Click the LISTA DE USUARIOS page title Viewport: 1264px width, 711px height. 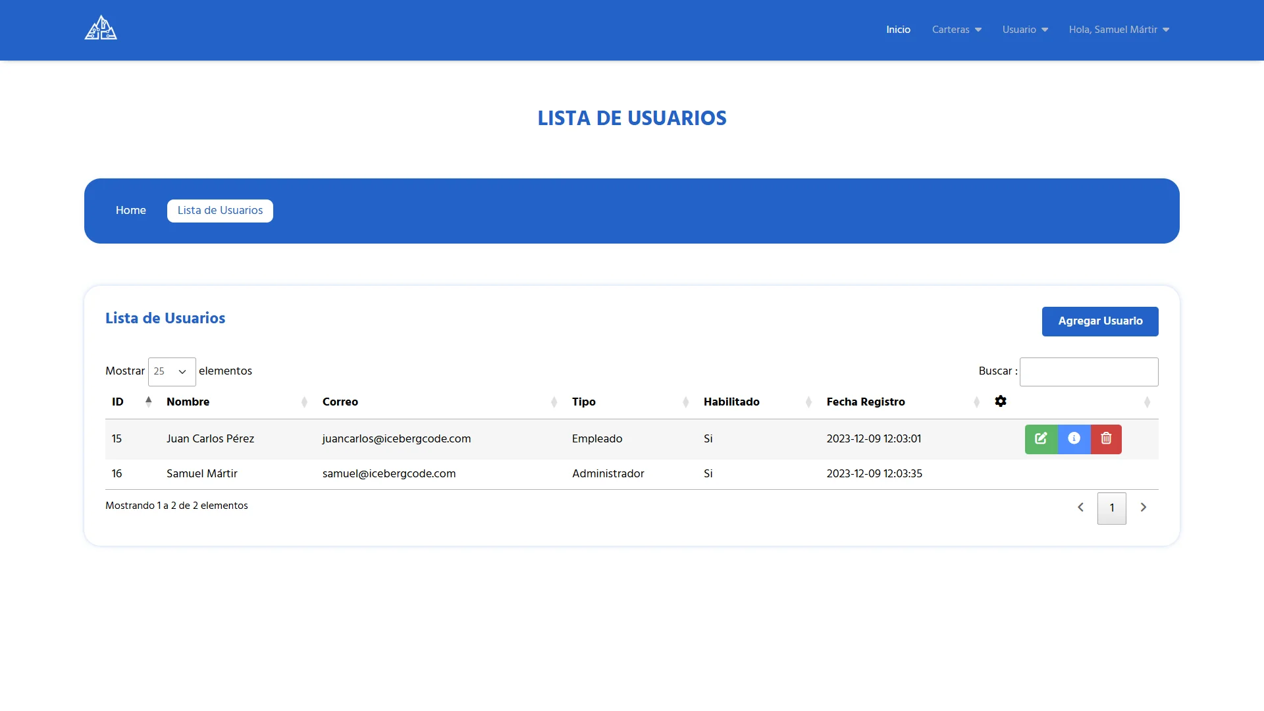point(632,118)
